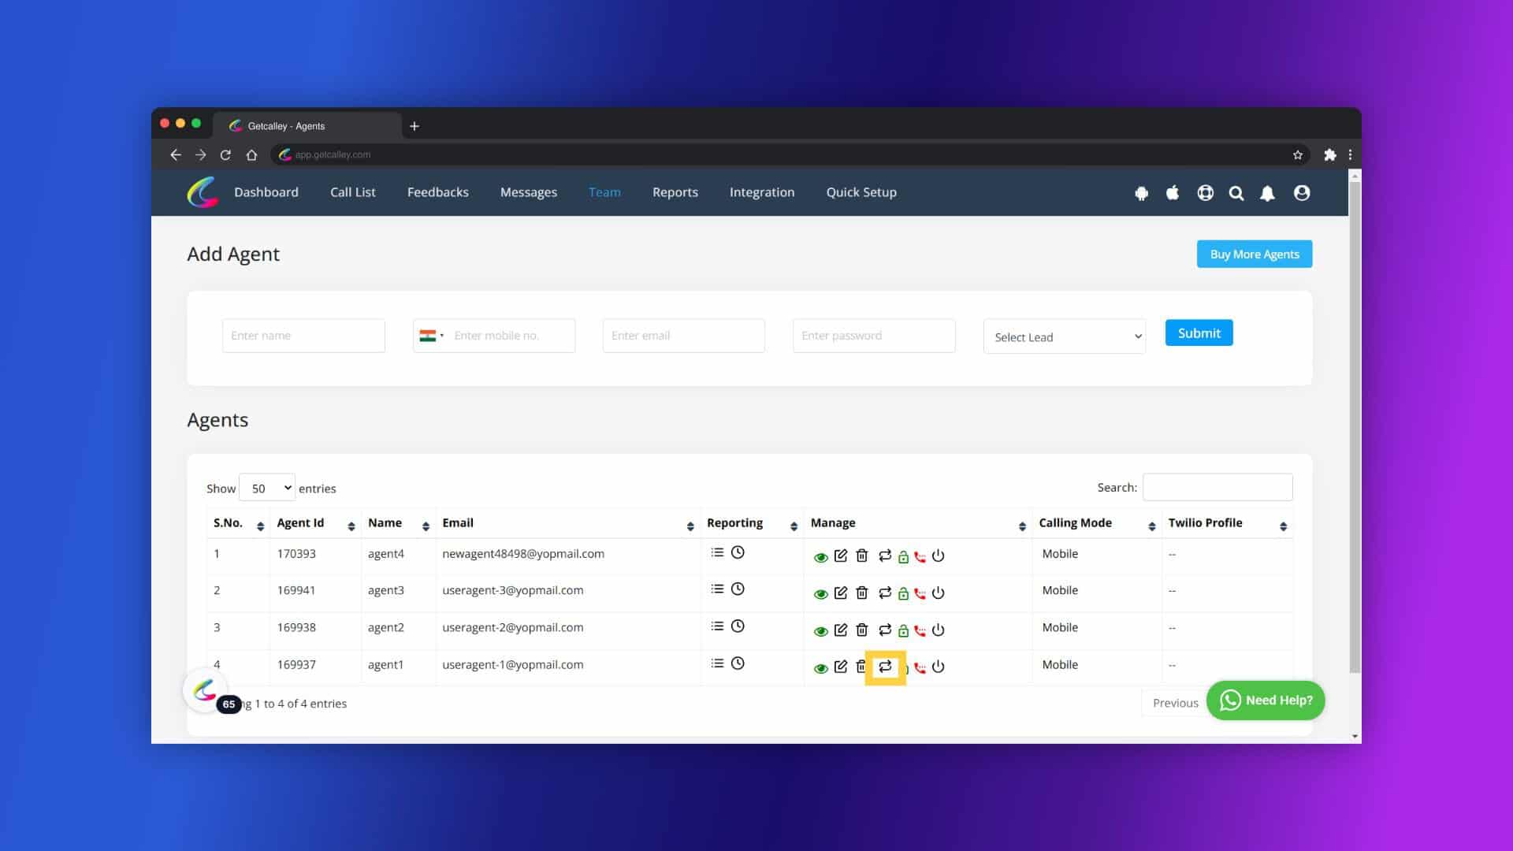The image size is (1513, 851).
Task: Click the lock icon for agent4
Action: tap(903, 556)
